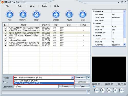Open the Tools menu
This screenshot has height=96, width=128.
coord(44,6)
